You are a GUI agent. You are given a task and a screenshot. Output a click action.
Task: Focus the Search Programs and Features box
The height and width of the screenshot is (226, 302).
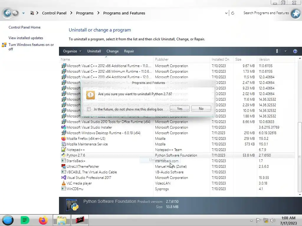click(266, 13)
